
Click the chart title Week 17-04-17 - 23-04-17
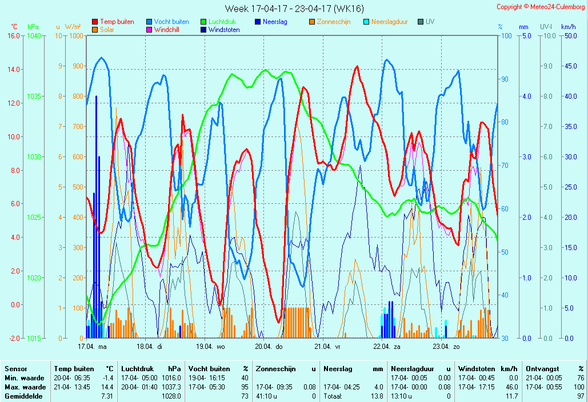pos(294,9)
